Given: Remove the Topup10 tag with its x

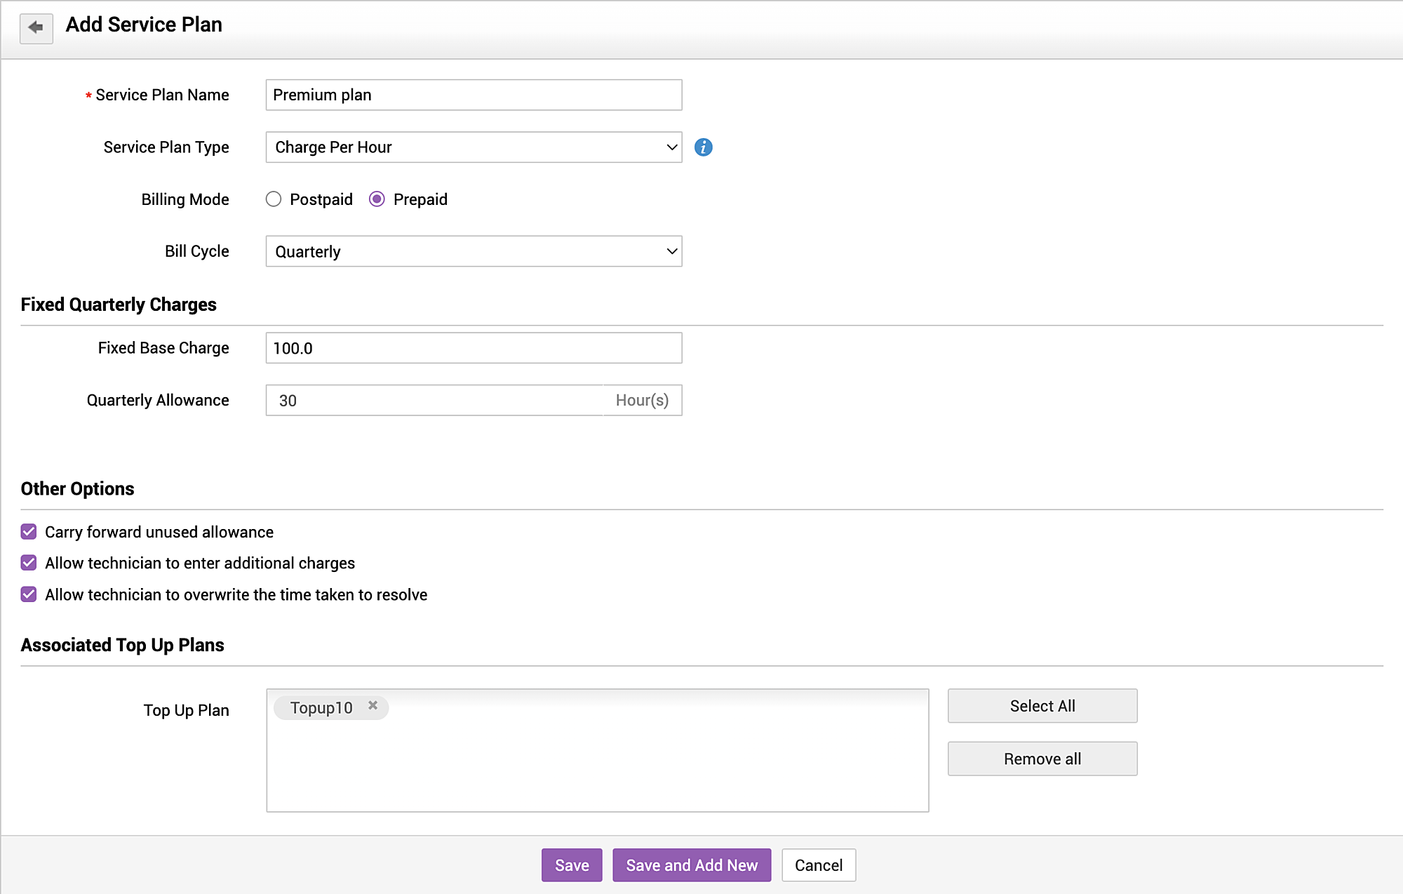Looking at the screenshot, I should pyautogui.click(x=373, y=706).
